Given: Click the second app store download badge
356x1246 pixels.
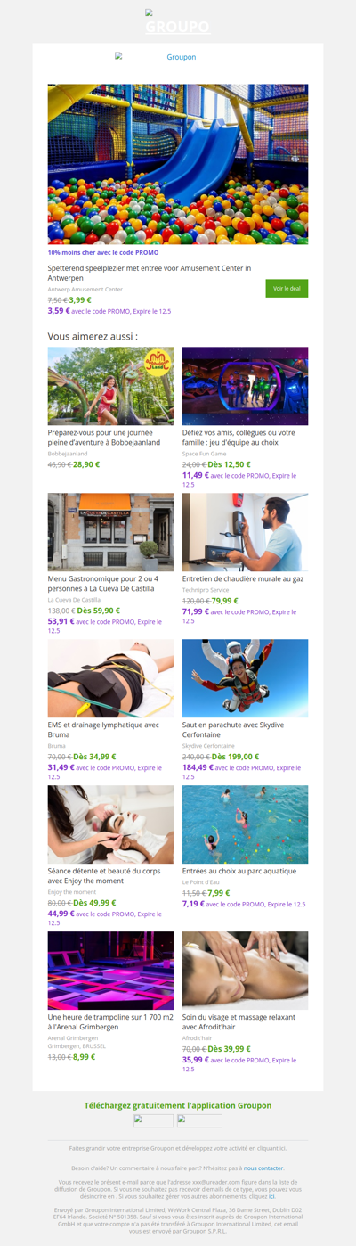Looking at the screenshot, I should (x=199, y=1120).
